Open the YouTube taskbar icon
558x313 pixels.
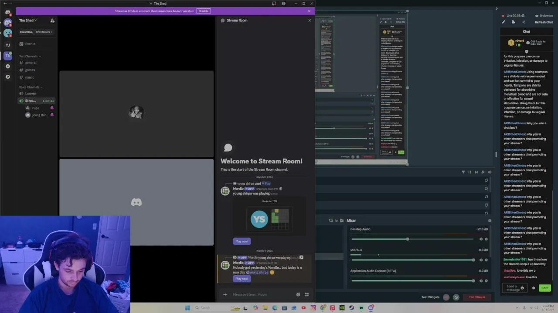coord(303,308)
